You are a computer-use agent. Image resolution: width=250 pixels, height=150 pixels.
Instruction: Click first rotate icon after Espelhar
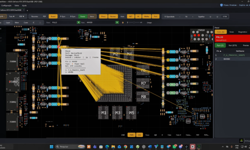point(210,17)
